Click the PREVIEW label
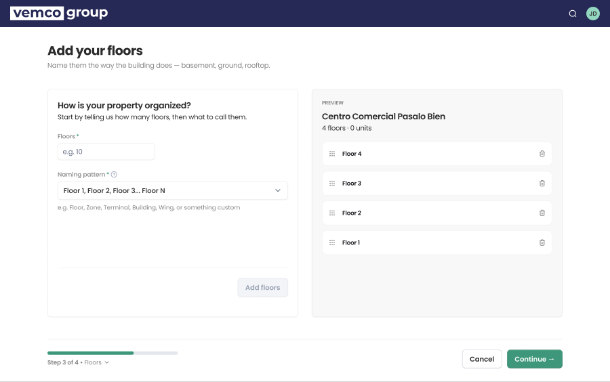The height and width of the screenshot is (382, 610). point(333,102)
